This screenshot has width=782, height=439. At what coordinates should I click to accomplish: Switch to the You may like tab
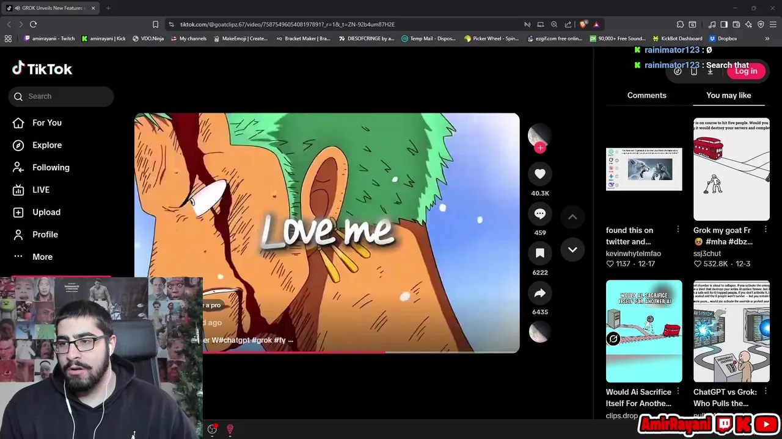pos(729,95)
